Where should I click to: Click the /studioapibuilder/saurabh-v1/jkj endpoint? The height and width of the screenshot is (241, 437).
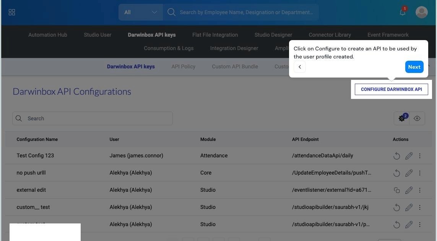coord(330,207)
